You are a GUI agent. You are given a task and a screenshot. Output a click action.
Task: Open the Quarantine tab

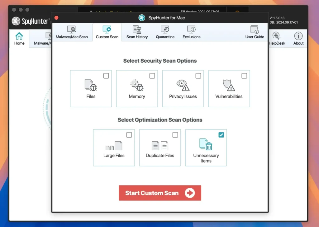tap(165, 32)
